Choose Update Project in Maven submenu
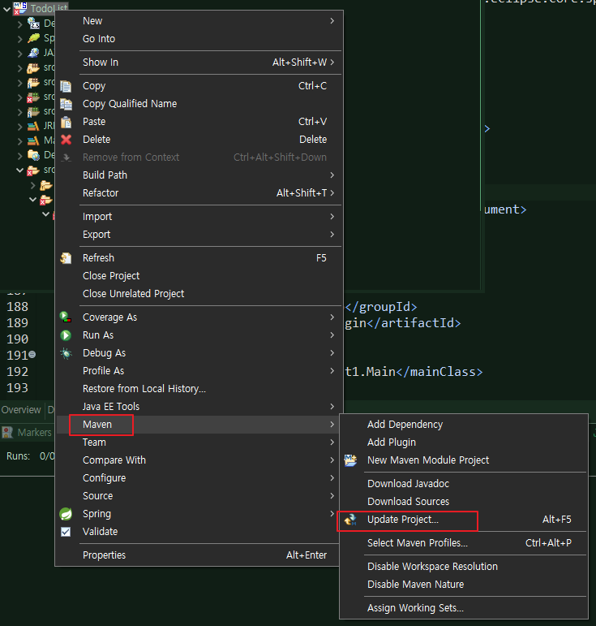The height and width of the screenshot is (626, 596). (464, 520)
